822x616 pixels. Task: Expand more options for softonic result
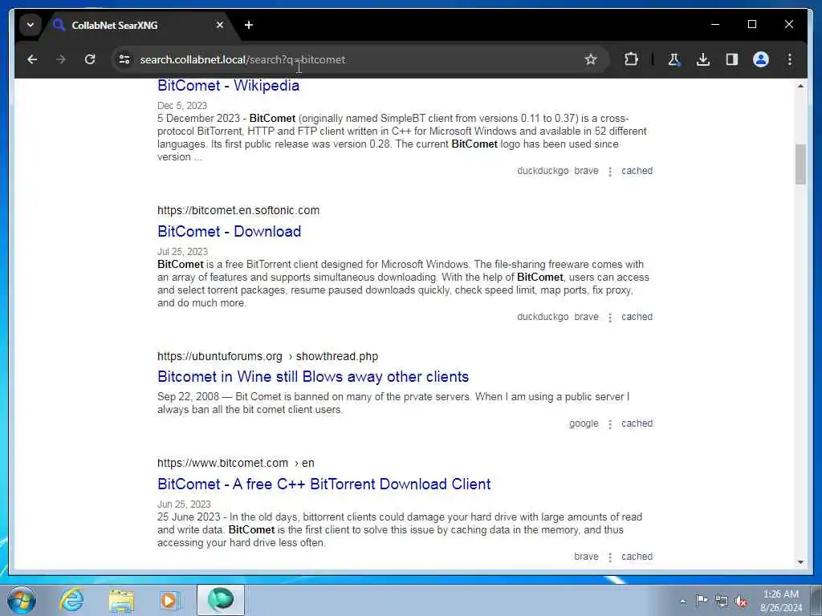(x=610, y=318)
